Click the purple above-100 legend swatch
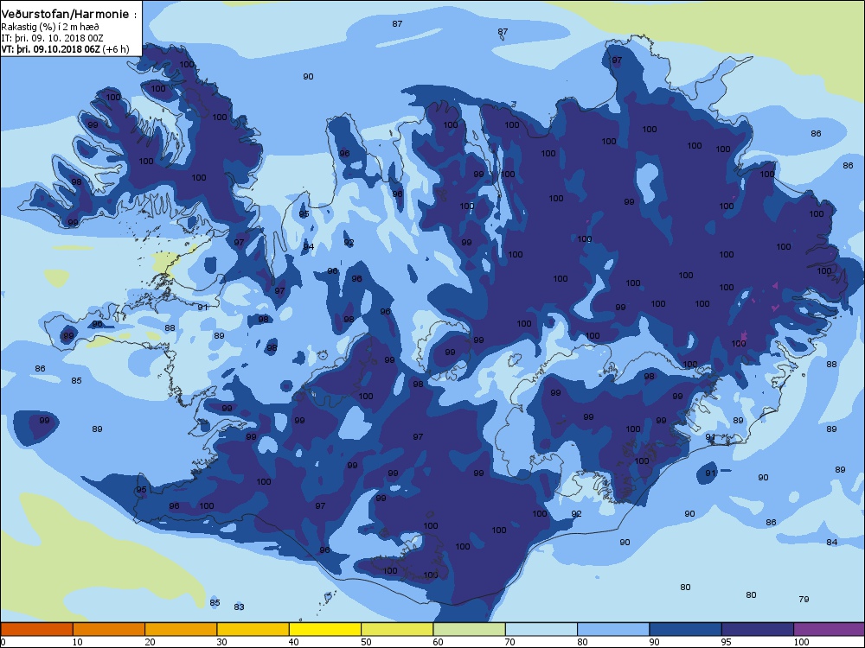The height and width of the screenshot is (648, 865). [x=830, y=629]
